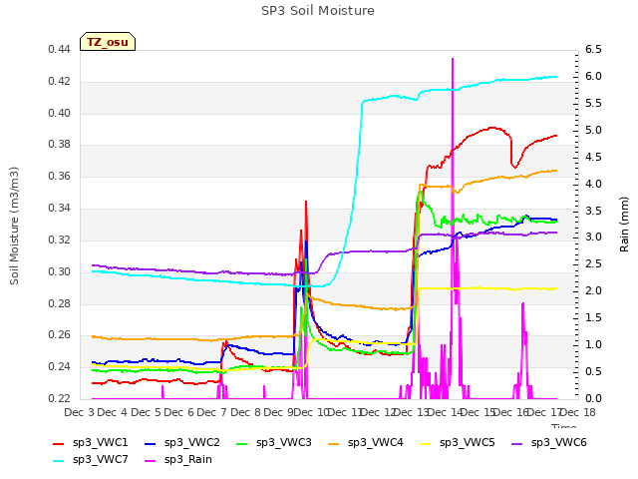Image resolution: width=638 pixels, height=479 pixels.
Task: Click the purple sp3_VWC6 legend swatch
Action: 517,443
